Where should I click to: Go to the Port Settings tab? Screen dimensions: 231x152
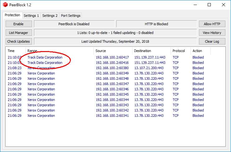[x=71, y=16]
